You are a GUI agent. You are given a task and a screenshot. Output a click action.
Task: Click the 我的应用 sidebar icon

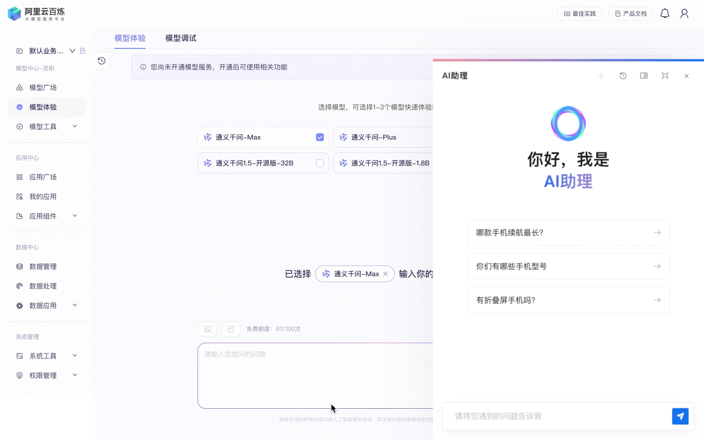[20, 197]
